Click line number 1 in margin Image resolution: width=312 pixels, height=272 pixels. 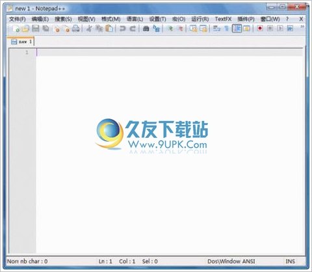(27, 52)
